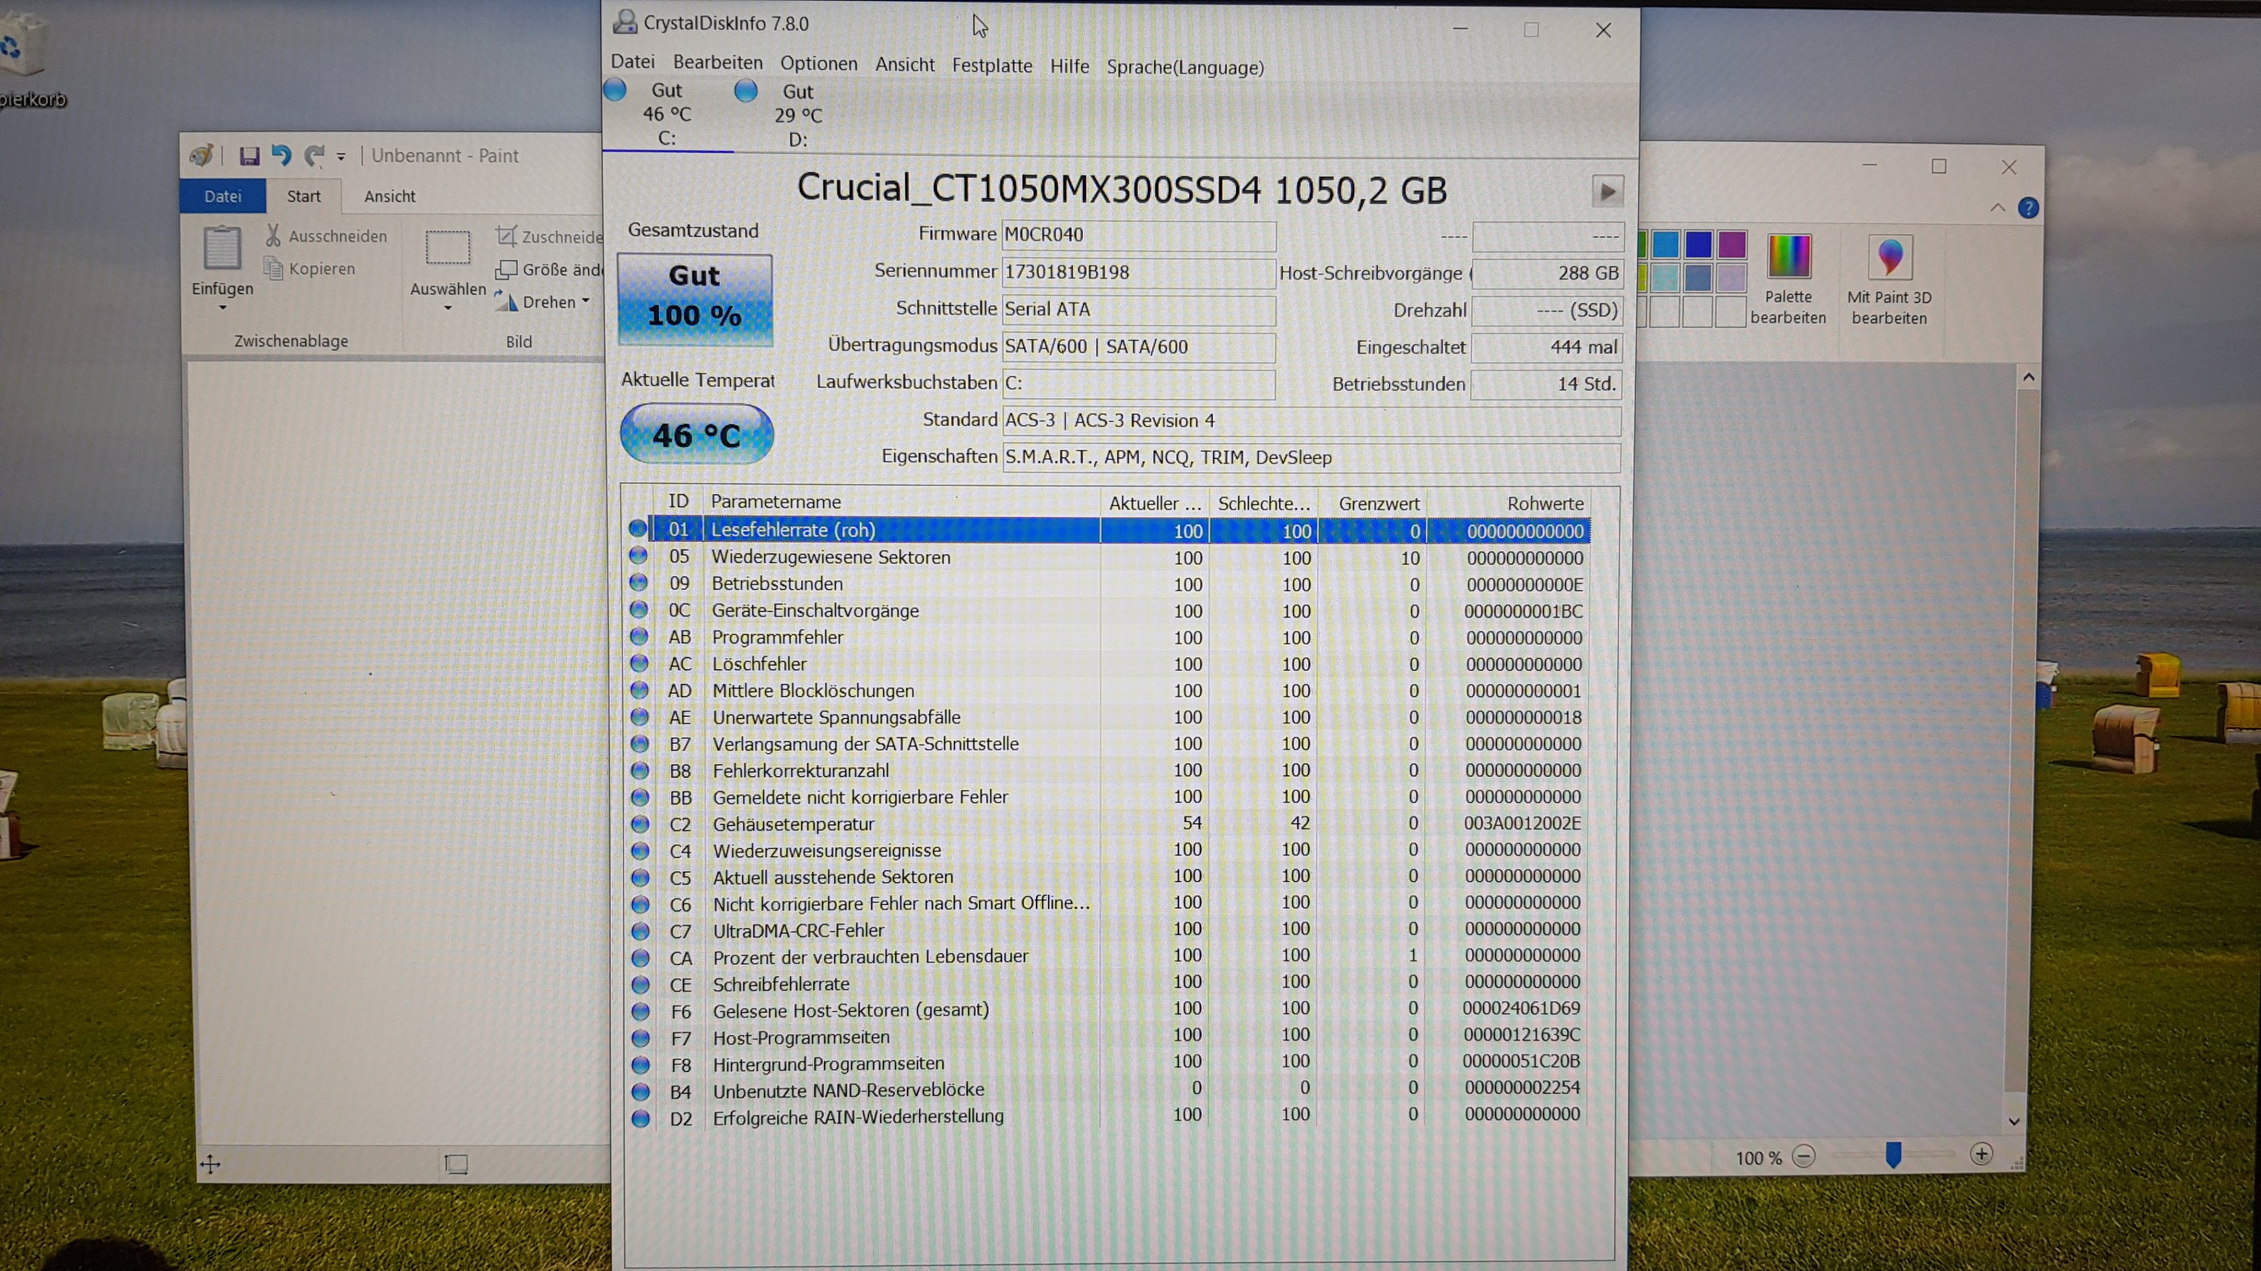Click the status orb of row B4 NAND-Reserveblöcke

click(x=641, y=1091)
